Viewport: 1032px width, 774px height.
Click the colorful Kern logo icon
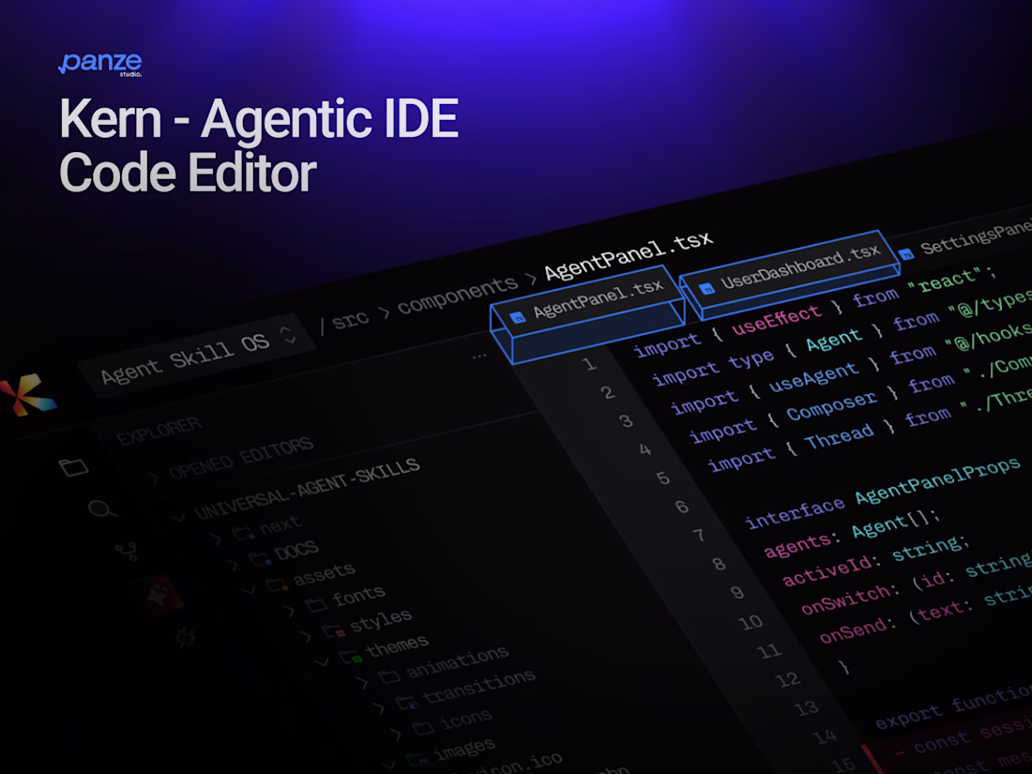point(26,394)
